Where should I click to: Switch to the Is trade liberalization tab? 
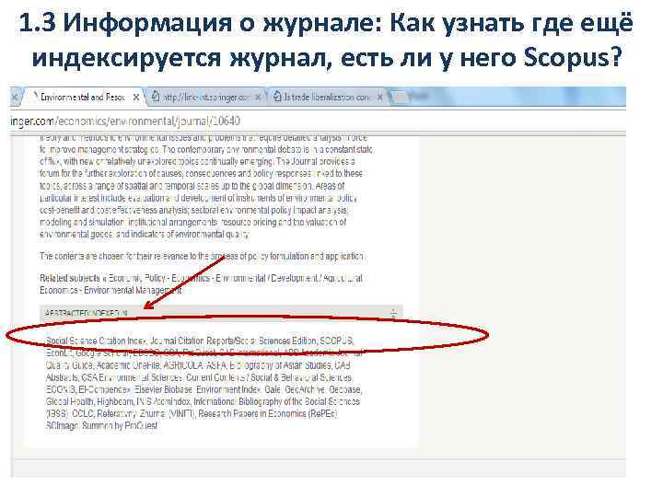point(326,98)
